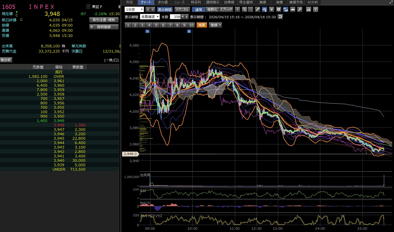Click the zoom-in magnifier icon

click(244, 9)
